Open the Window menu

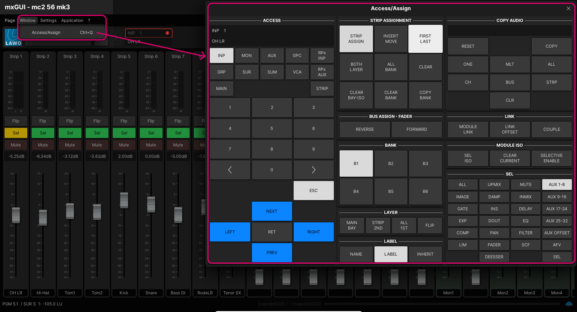point(28,20)
